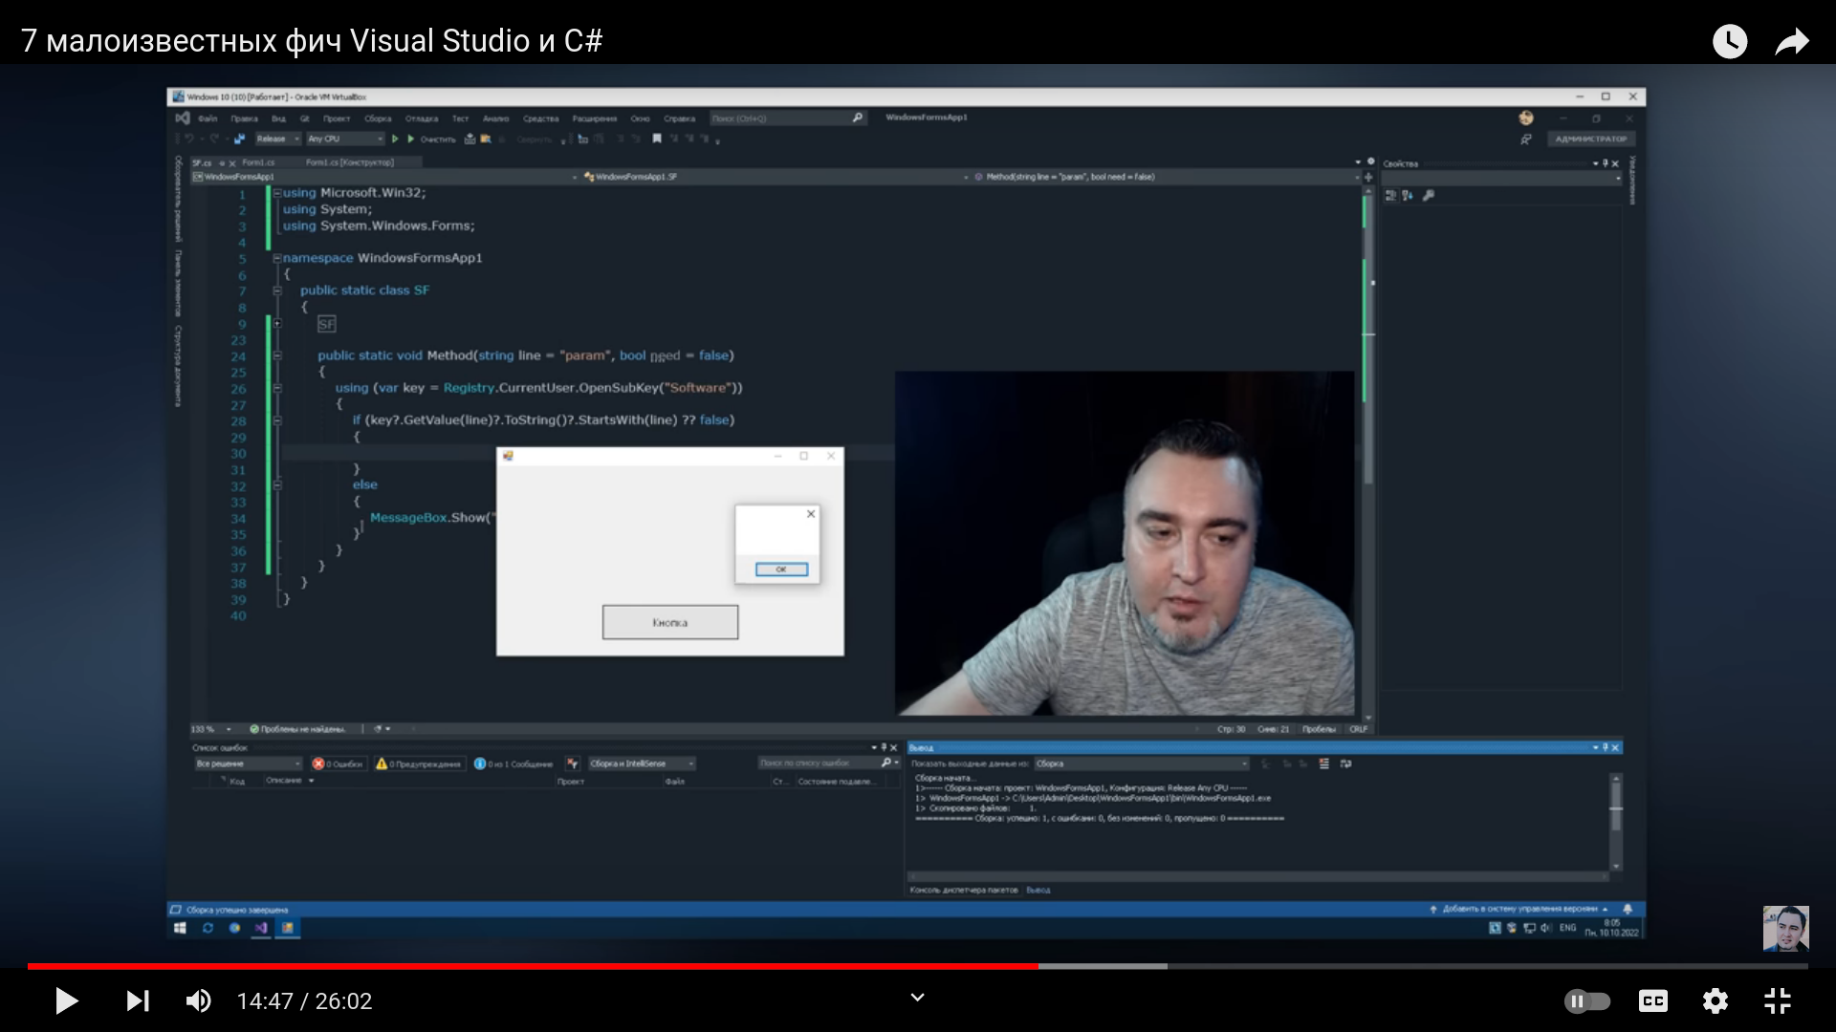Click the play button in video player
The image size is (1836, 1032).
[66, 1000]
